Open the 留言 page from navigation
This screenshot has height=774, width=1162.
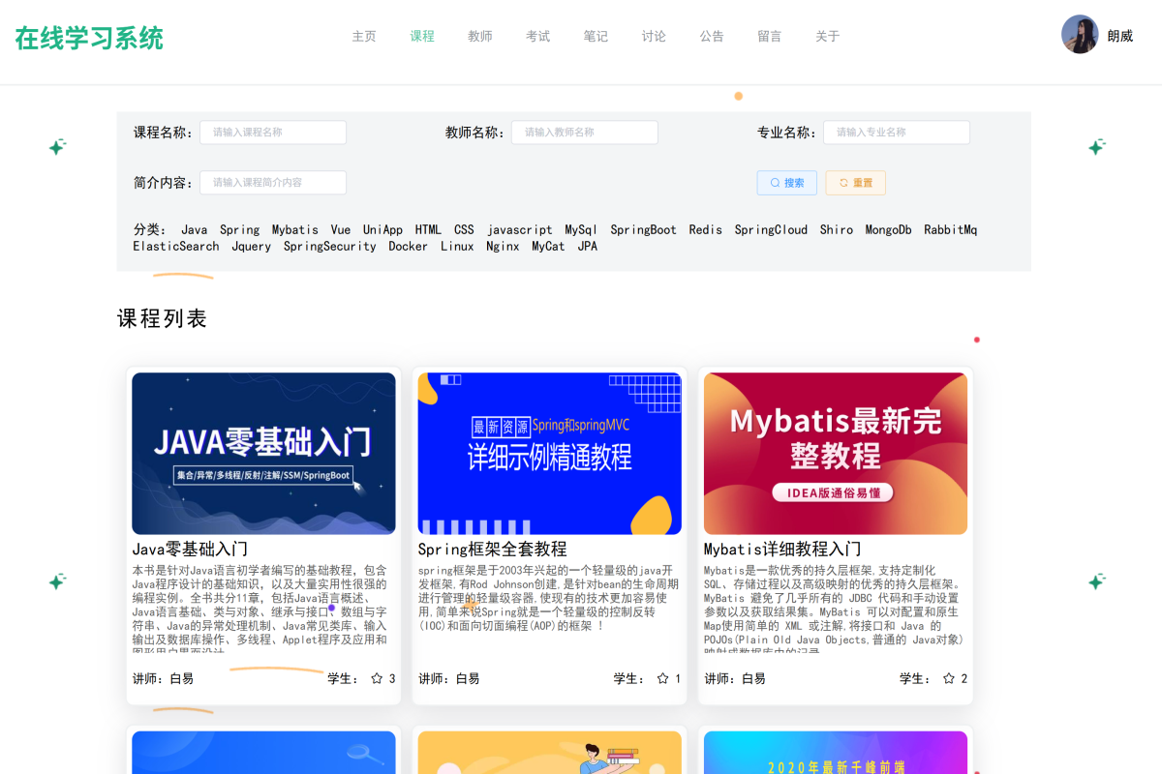pos(769,36)
